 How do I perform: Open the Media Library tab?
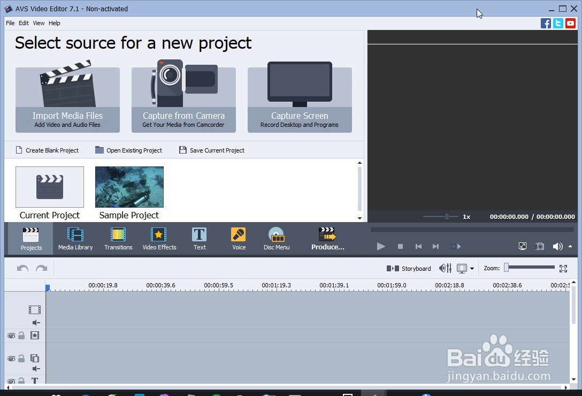pos(75,239)
